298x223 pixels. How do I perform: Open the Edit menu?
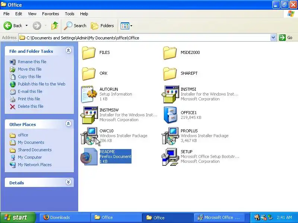click(x=19, y=14)
